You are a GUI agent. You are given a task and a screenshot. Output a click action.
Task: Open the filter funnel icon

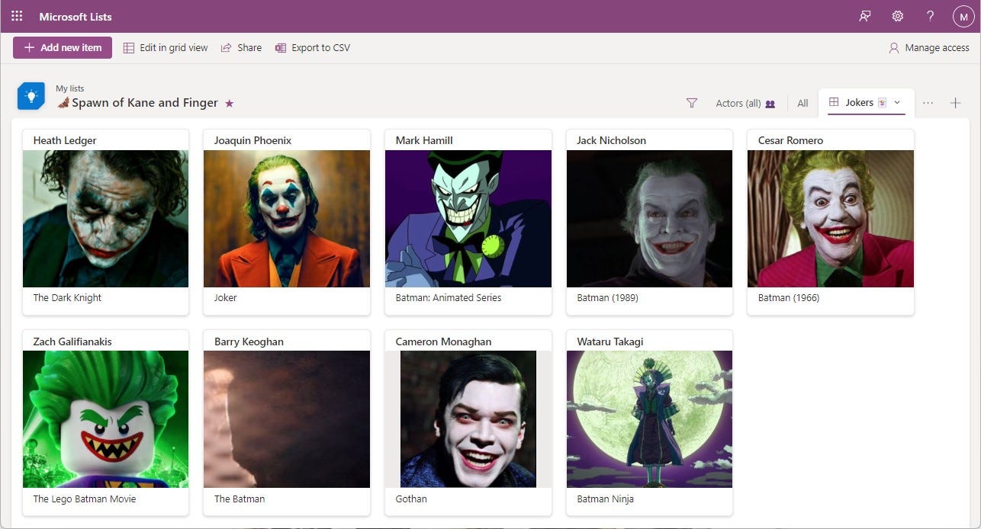click(x=692, y=103)
